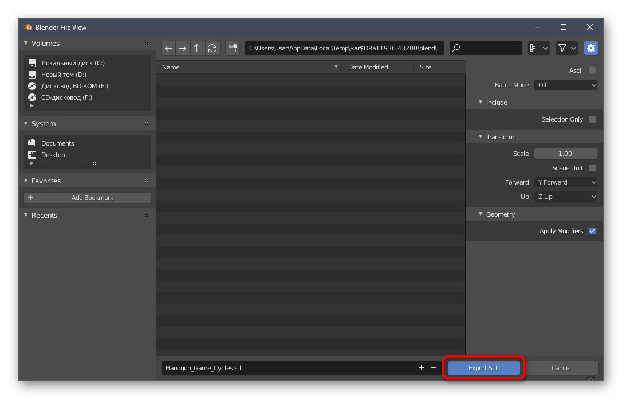Go back to previous folder
622x399 pixels.
tap(168, 48)
